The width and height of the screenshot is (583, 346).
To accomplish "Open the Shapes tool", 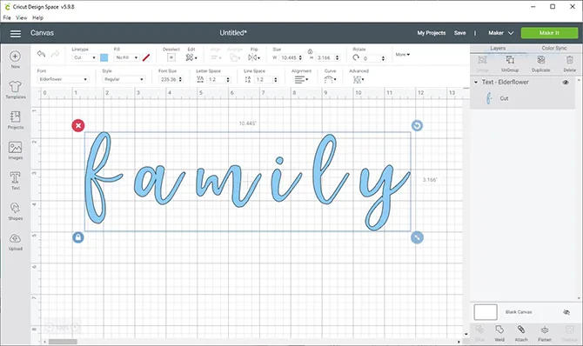I will [x=16, y=208].
